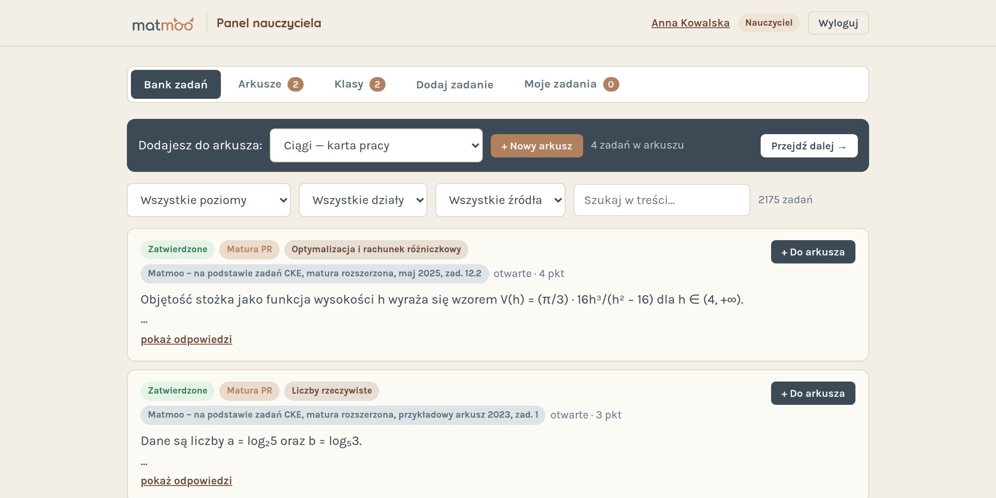Switch to the Arkusze tab
996x498 pixels.
pos(271,84)
